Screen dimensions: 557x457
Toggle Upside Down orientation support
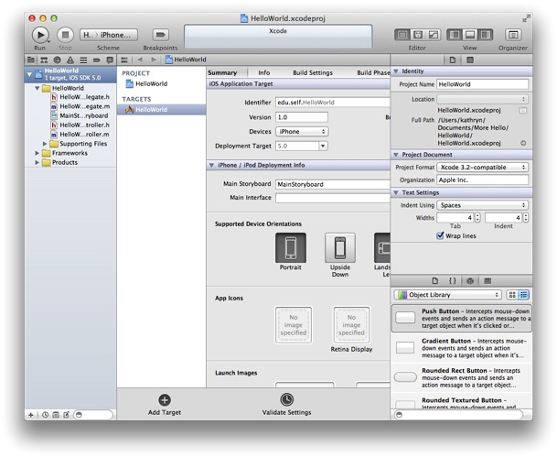click(340, 248)
